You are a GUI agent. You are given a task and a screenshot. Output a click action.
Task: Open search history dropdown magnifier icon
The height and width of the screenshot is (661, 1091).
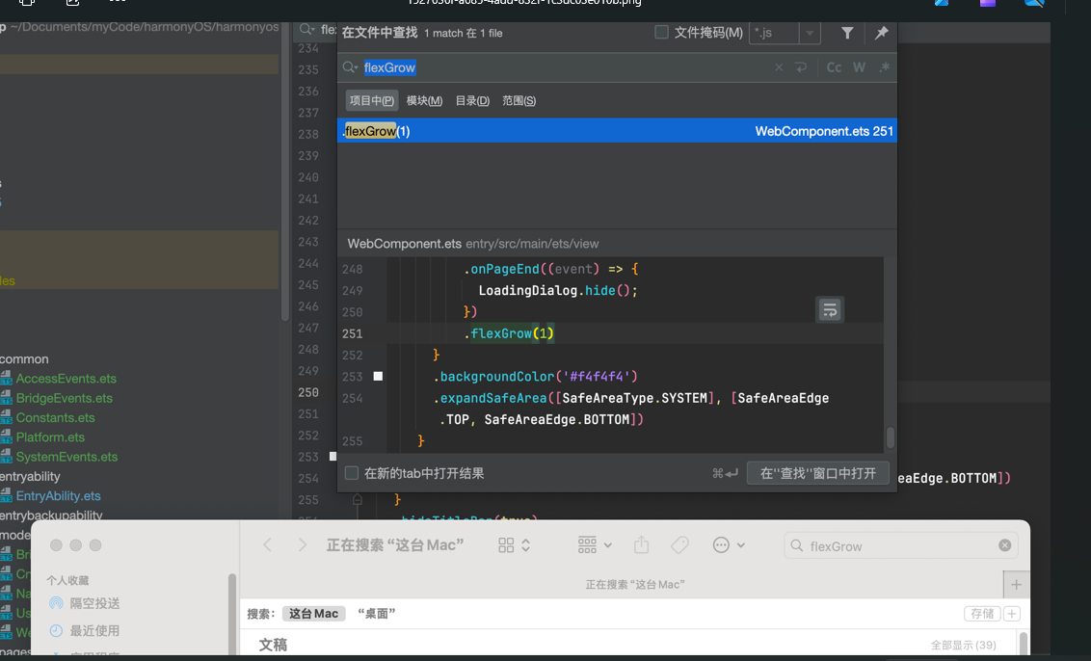point(351,67)
